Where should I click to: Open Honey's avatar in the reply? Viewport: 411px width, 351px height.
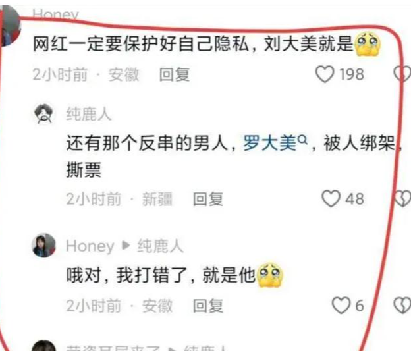pyautogui.click(x=43, y=246)
